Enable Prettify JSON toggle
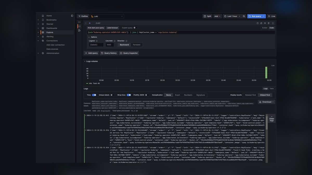This screenshot has height=175, width=312. (x=147, y=95)
